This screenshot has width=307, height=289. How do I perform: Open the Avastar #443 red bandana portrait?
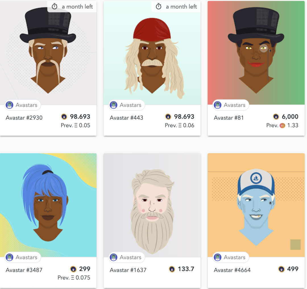coord(152,53)
